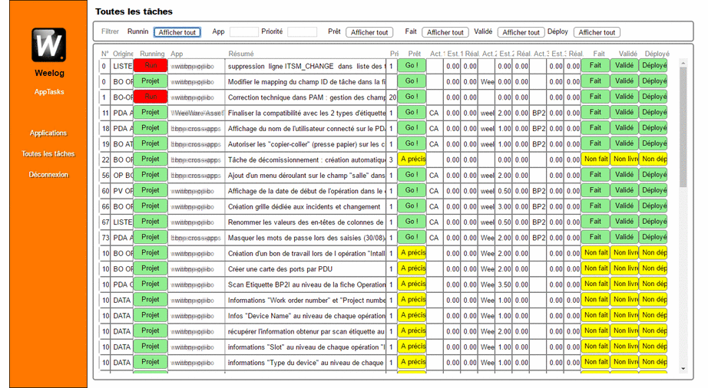This screenshot has height=388, width=718.
Task: Click the Résumé column header
Action: [x=240, y=54]
